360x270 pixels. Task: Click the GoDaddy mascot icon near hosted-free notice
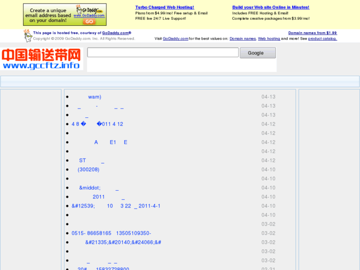[28, 36]
